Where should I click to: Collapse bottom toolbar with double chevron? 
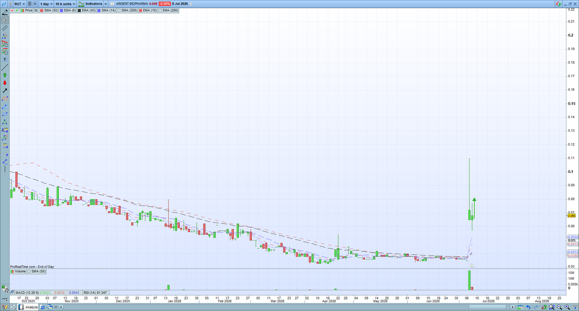pos(55,307)
